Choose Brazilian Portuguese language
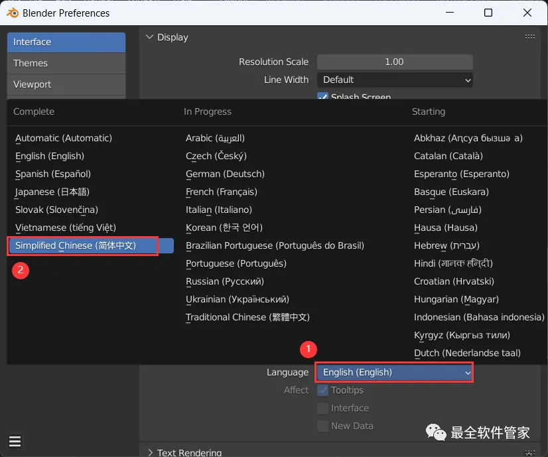 click(275, 245)
